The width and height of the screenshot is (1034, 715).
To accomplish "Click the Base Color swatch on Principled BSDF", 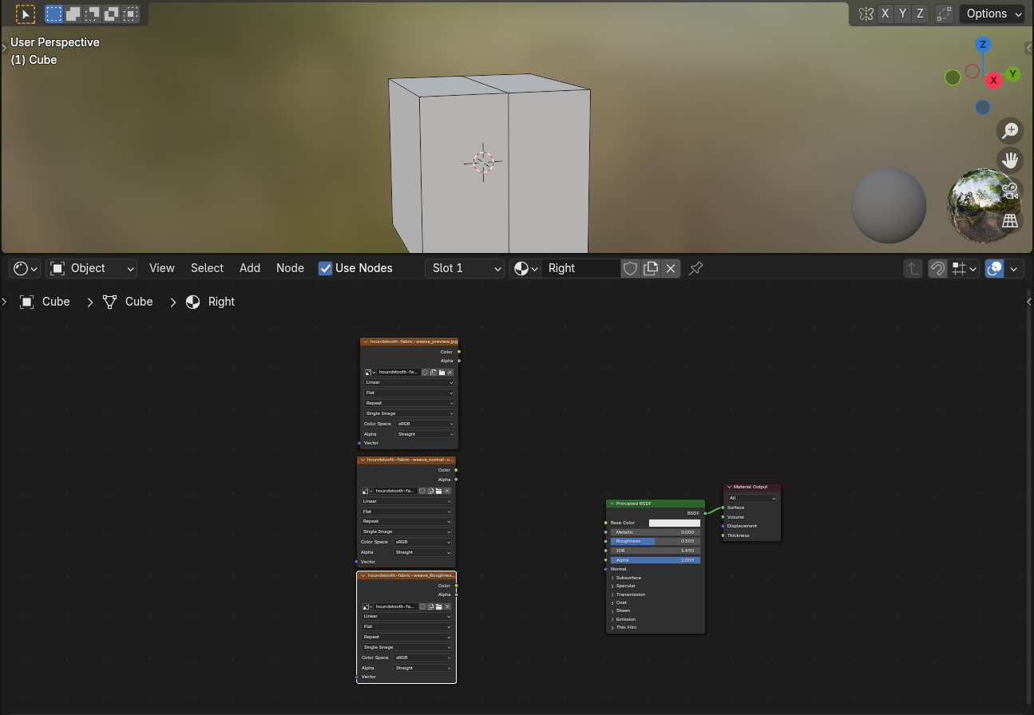I will coord(675,523).
